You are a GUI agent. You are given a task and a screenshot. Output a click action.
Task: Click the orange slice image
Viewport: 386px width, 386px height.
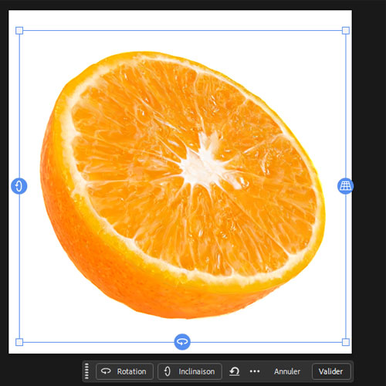point(182,185)
